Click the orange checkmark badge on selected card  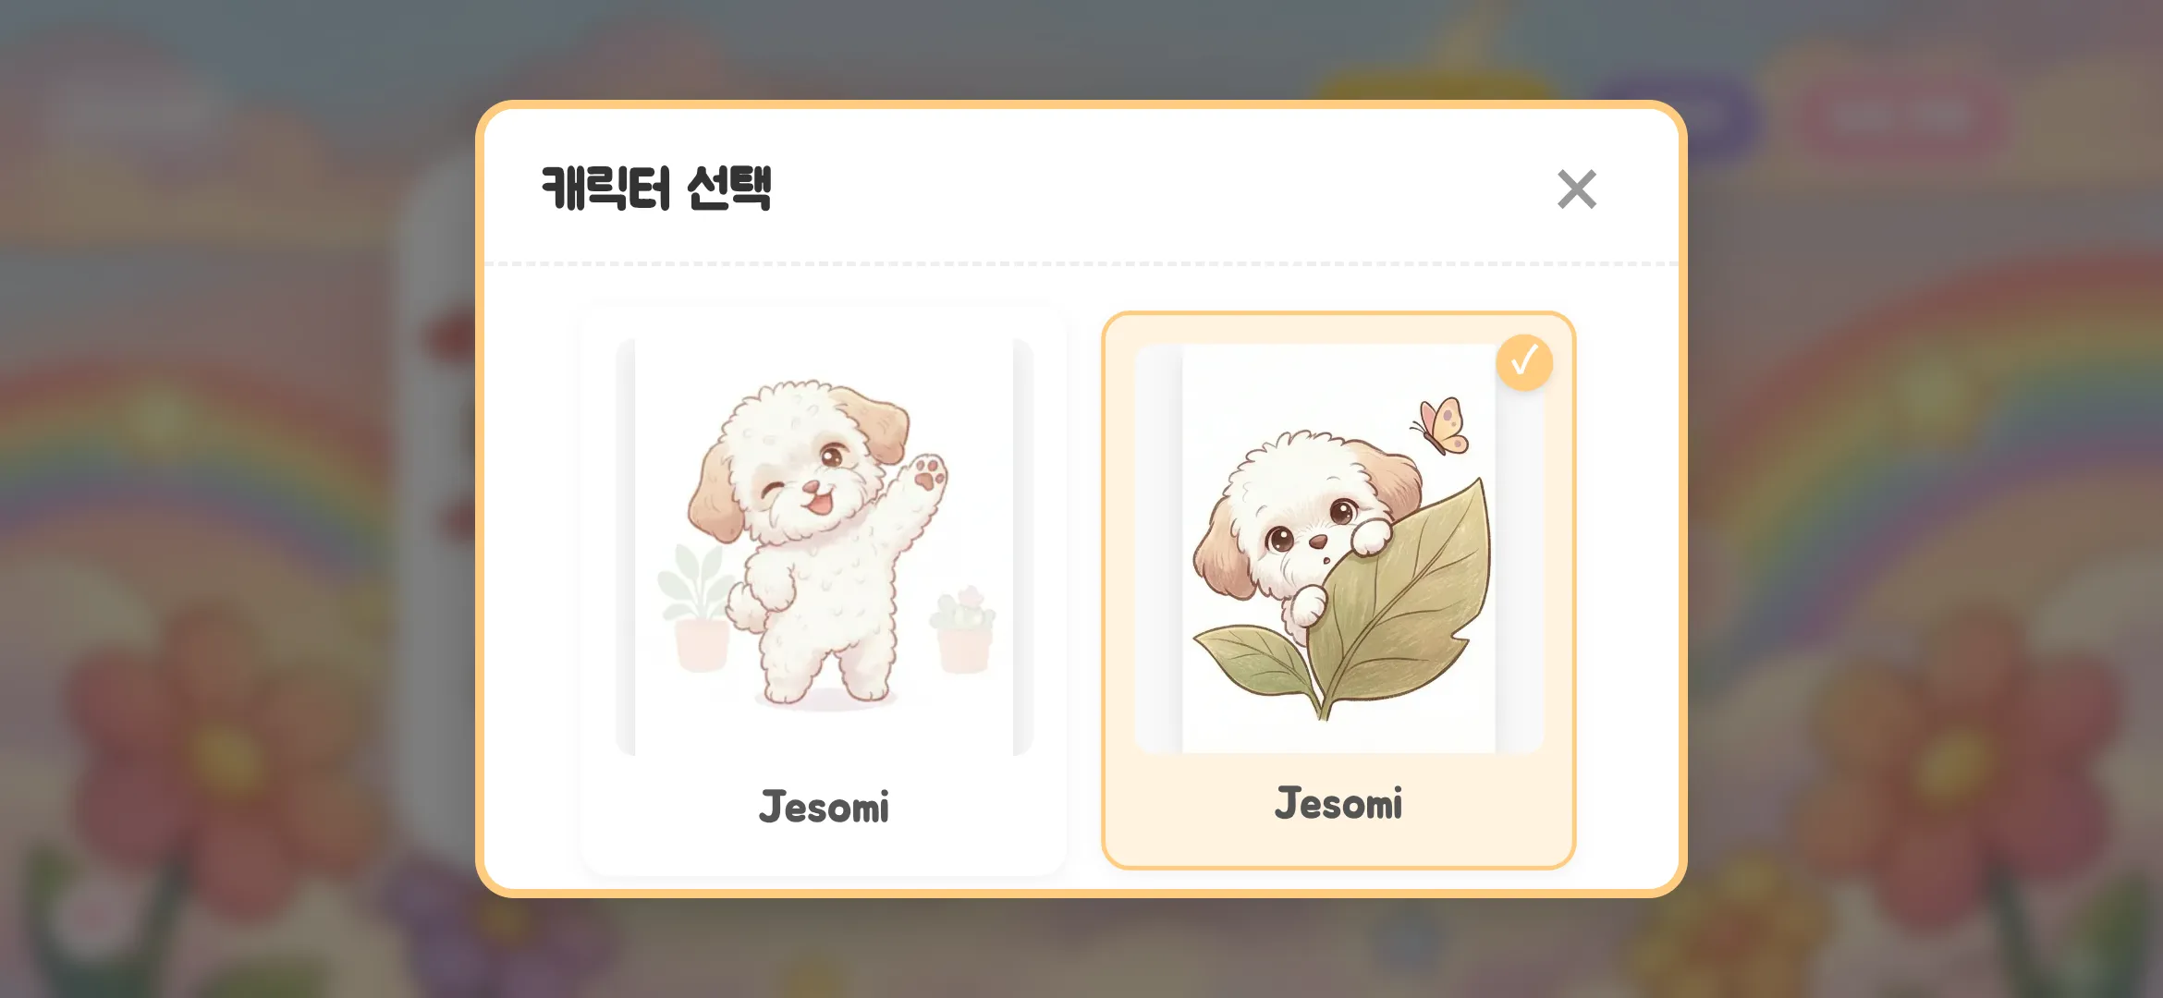tap(1524, 362)
